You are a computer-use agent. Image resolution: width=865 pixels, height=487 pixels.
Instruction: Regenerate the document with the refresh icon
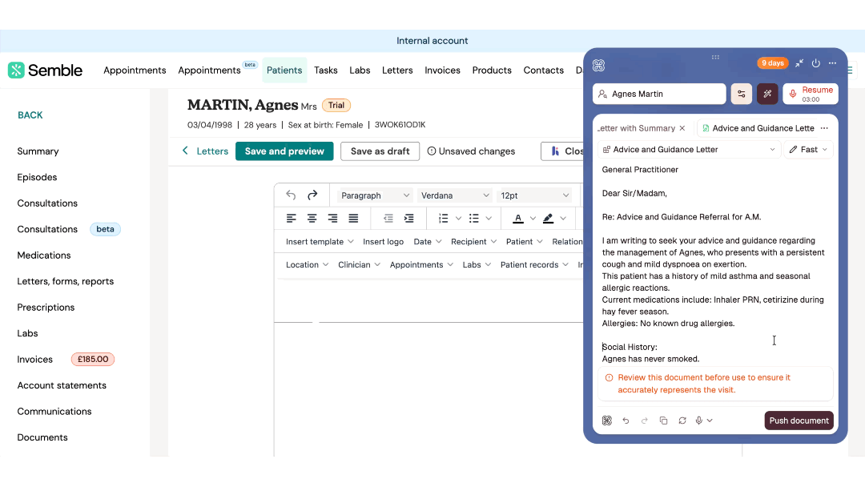pyautogui.click(x=682, y=421)
